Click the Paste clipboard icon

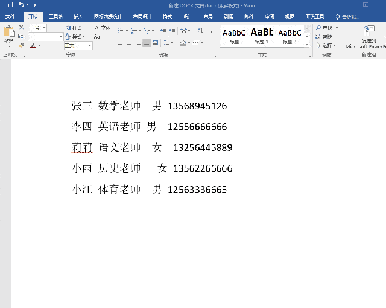tap(9, 32)
